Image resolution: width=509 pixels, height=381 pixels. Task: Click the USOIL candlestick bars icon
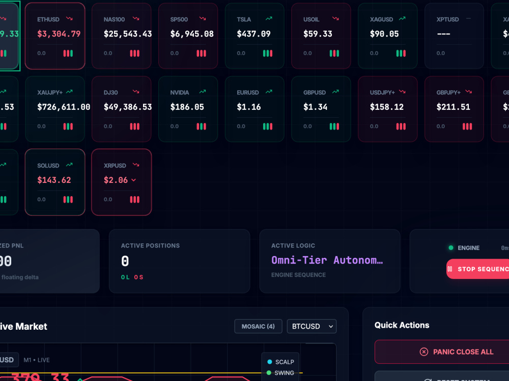click(334, 53)
